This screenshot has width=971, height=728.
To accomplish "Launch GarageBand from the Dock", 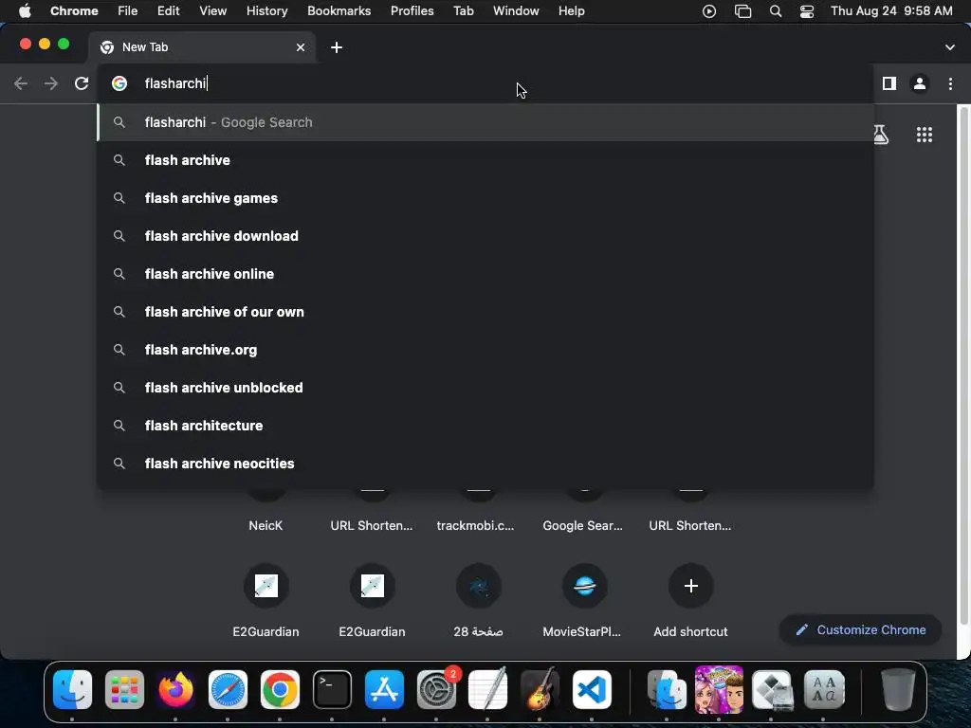I will pos(540,690).
